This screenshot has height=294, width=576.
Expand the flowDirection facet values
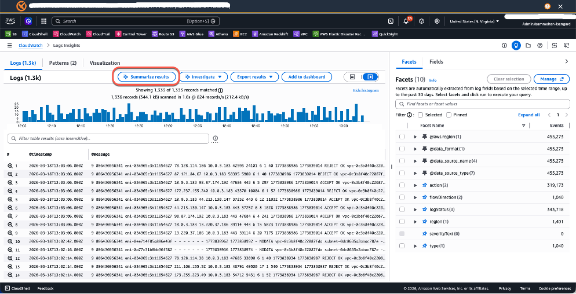point(415,197)
